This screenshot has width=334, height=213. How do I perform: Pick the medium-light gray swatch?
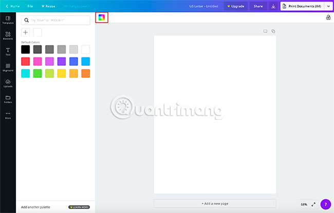pos(62,49)
